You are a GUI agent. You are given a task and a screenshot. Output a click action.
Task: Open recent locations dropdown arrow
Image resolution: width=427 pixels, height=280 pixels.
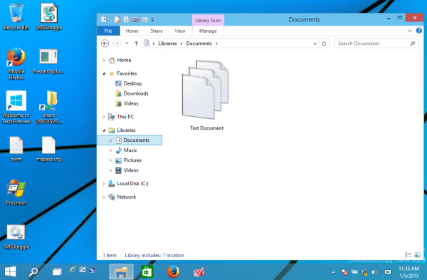coord(127,43)
